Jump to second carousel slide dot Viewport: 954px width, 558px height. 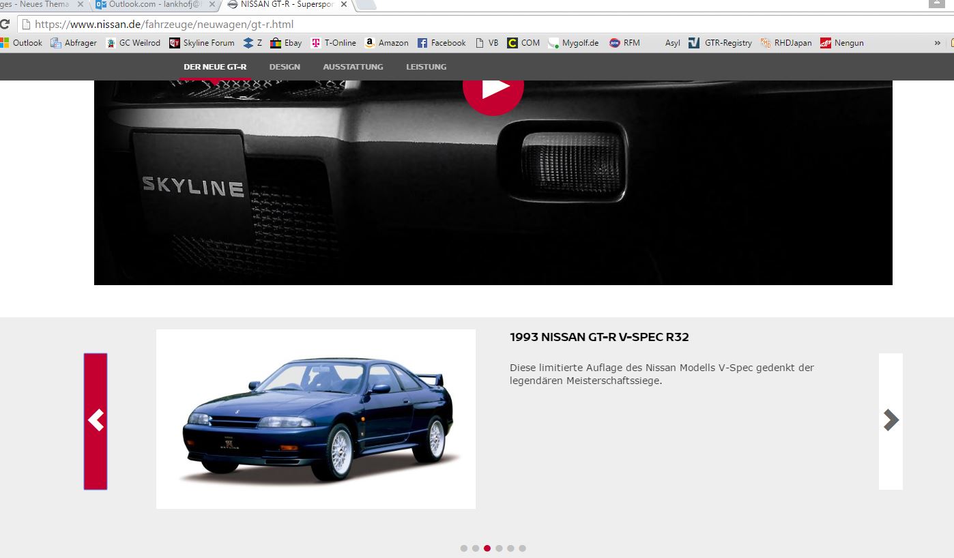476,548
